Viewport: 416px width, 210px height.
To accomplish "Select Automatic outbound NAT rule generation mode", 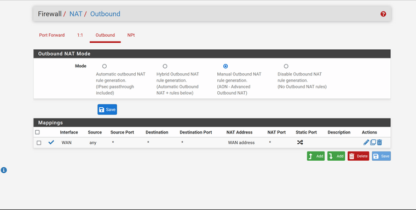I will [x=105, y=66].
